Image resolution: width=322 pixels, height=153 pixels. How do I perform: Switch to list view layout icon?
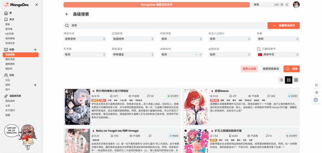[x=281, y=80]
